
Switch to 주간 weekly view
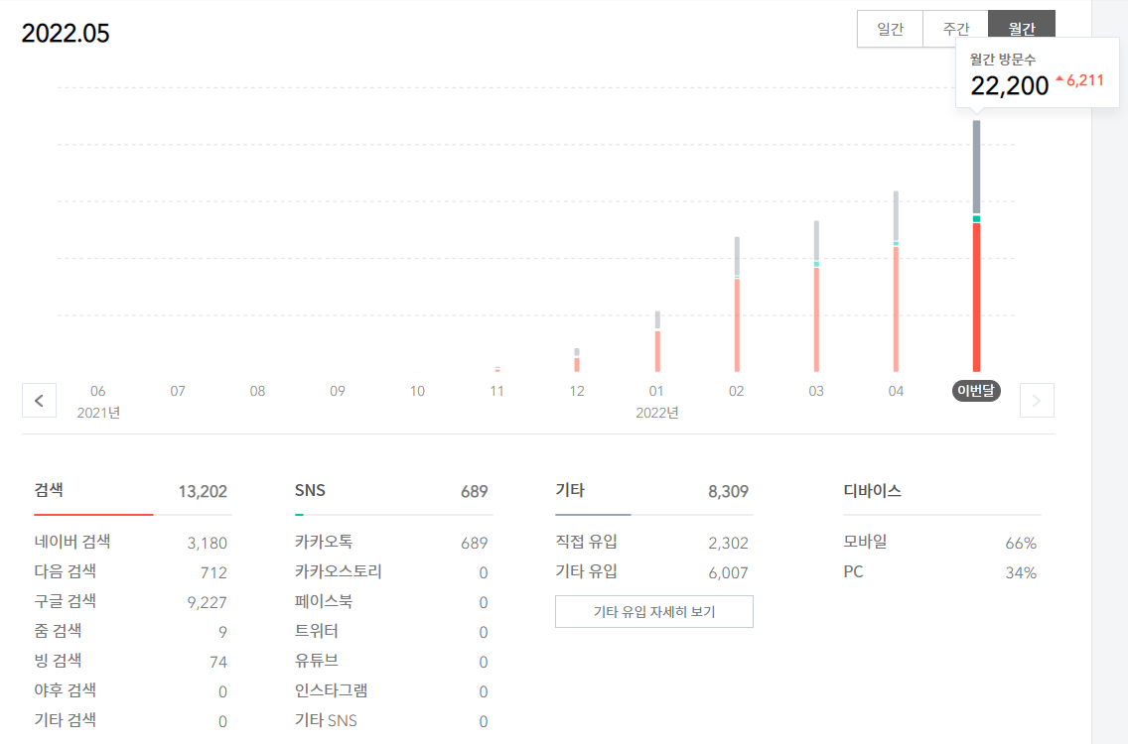(956, 29)
